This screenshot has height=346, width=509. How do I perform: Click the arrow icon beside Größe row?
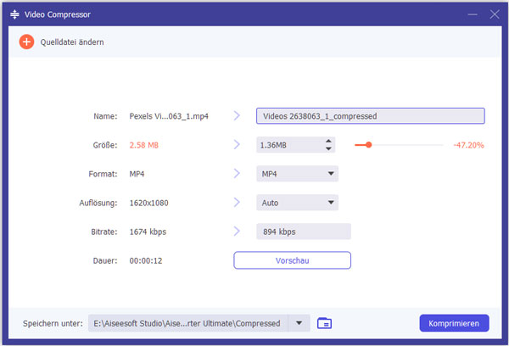click(237, 145)
